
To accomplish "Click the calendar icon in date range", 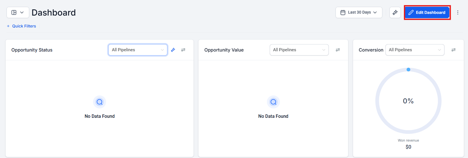I will 343,12.
